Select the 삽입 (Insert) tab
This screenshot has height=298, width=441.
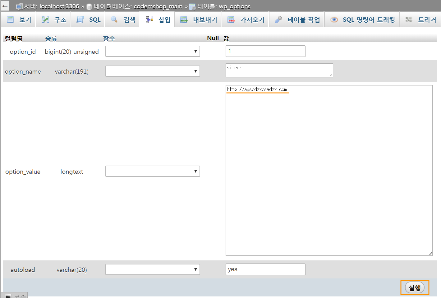coord(158,20)
